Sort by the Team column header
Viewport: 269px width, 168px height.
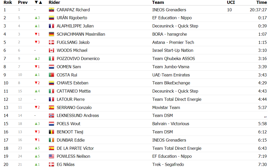coord(158,2)
